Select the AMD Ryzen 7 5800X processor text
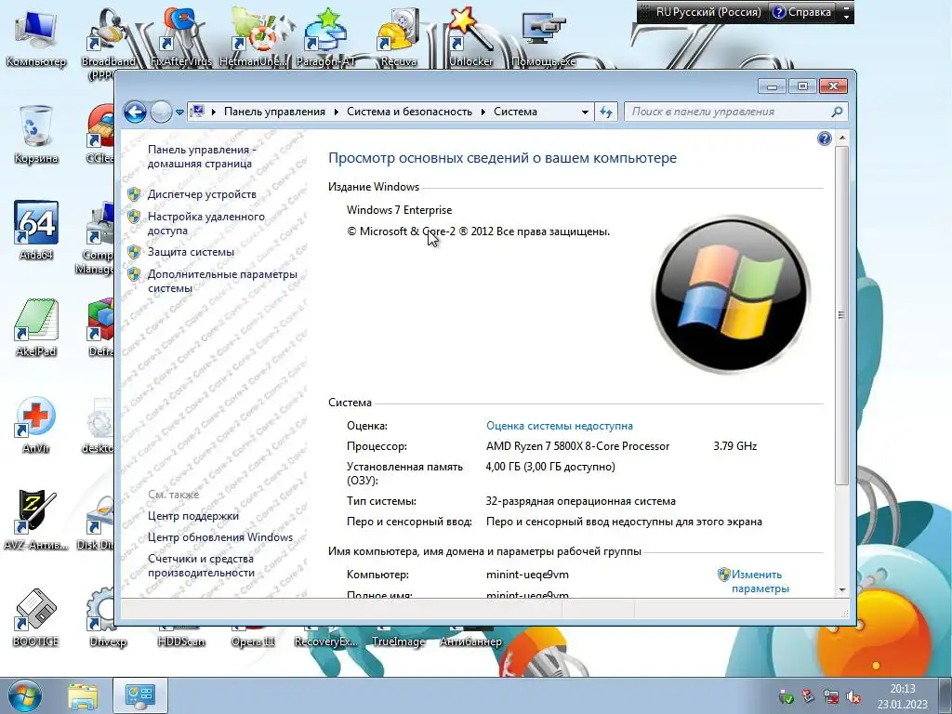The width and height of the screenshot is (952, 714). [x=577, y=446]
